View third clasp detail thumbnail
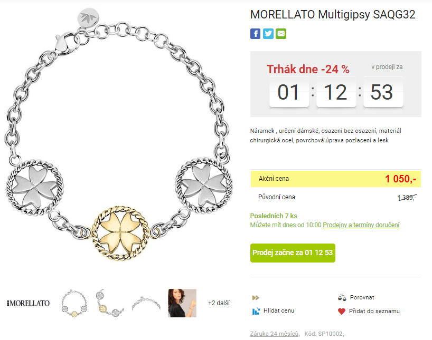The image size is (432, 340). [x=146, y=303]
